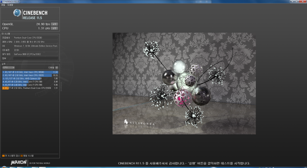The image size is (307, 168).
Task: Click the rendered spheres scene image
Action: (x=184, y=84)
